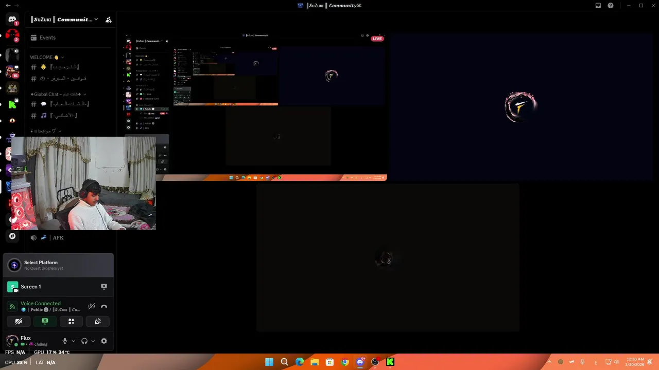Image resolution: width=659 pixels, height=370 pixels.
Task: Click the webcam video thumbnail
Action: (83, 183)
